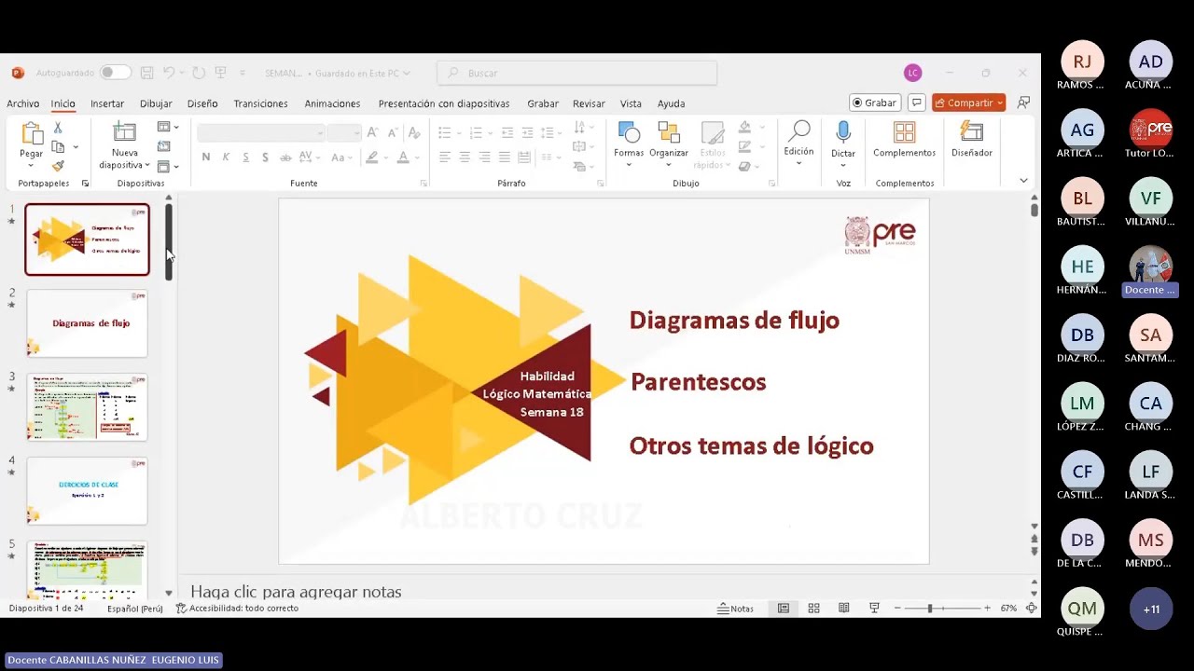The height and width of the screenshot is (671, 1194).
Task: Switch to the Insertar tab
Action: click(107, 103)
